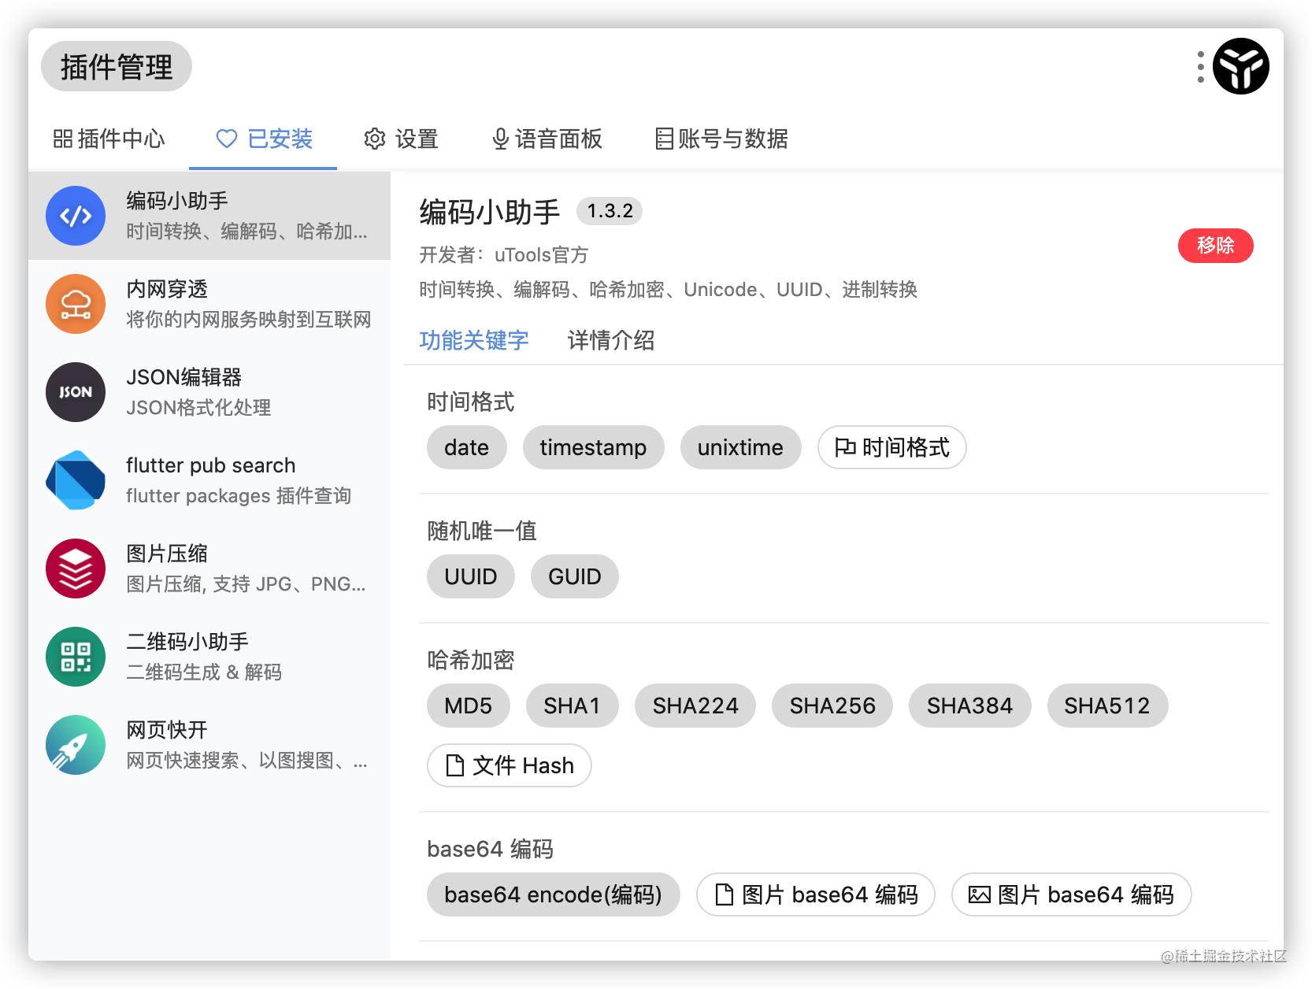Click the GUID keyword tag
The image size is (1312, 989).
(575, 576)
